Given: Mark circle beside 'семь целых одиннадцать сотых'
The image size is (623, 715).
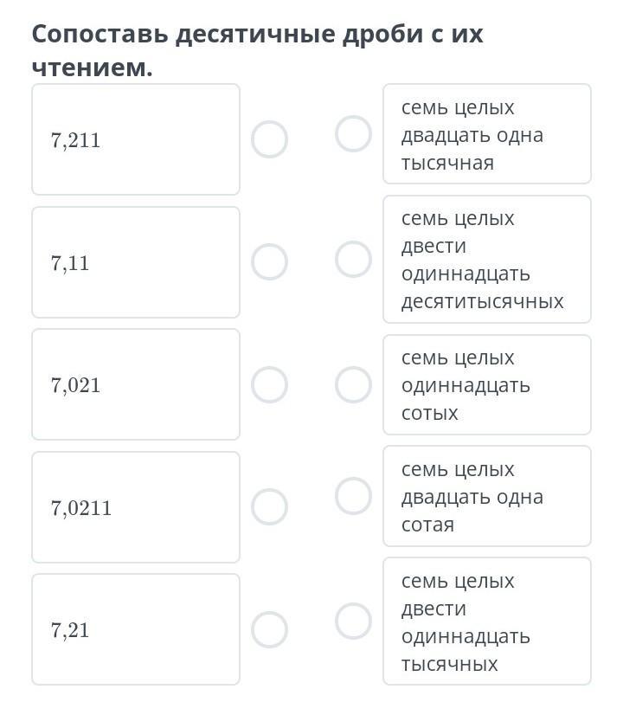Looking at the screenshot, I should click(x=353, y=384).
